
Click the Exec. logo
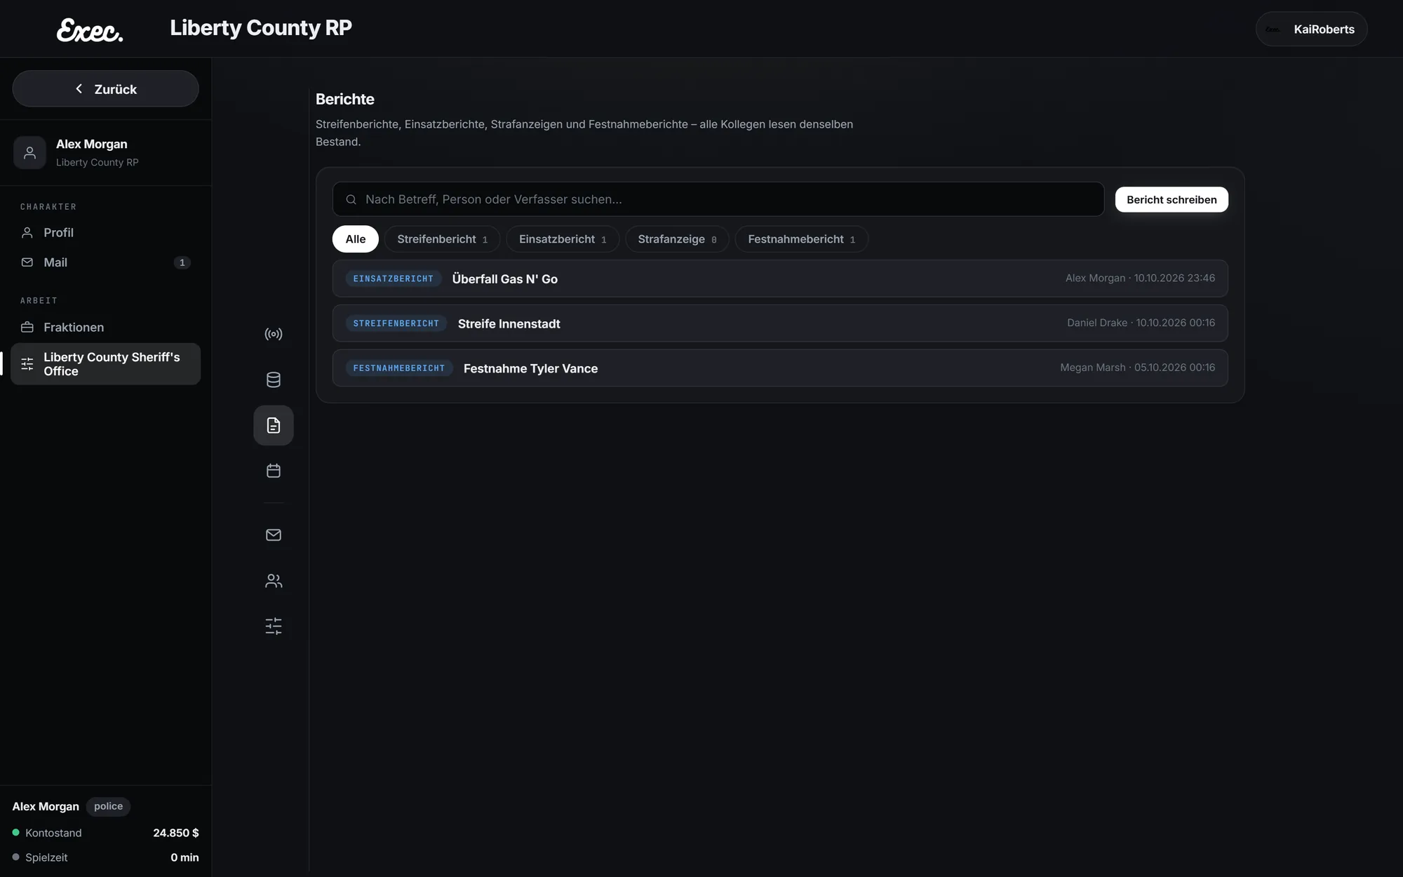pos(90,29)
